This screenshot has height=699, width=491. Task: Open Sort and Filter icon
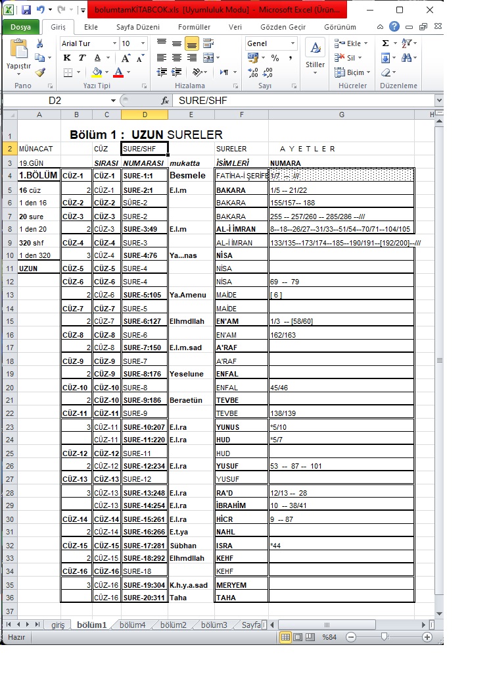point(406,43)
